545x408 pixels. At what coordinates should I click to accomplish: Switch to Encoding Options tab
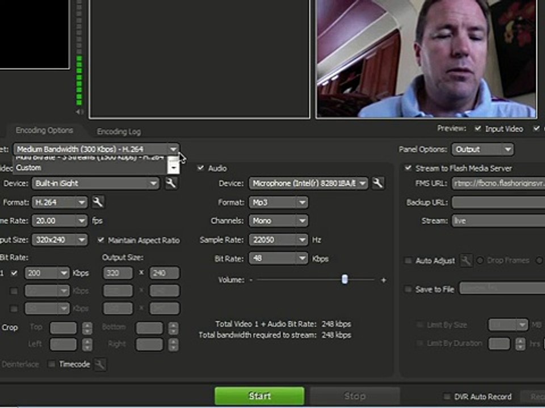[x=44, y=130]
